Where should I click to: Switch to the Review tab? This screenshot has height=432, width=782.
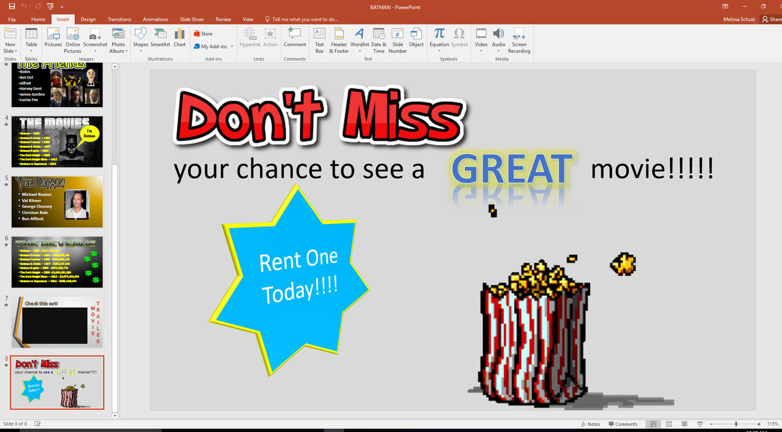pyautogui.click(x=223, y=19)
